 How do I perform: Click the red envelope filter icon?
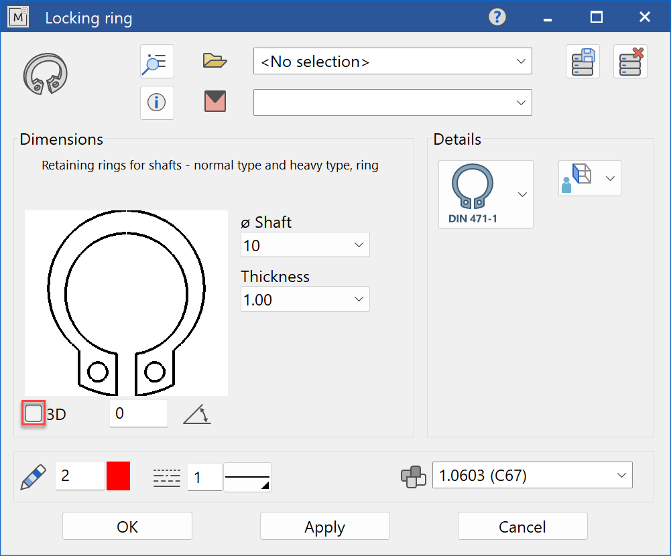tap(215, 101)
